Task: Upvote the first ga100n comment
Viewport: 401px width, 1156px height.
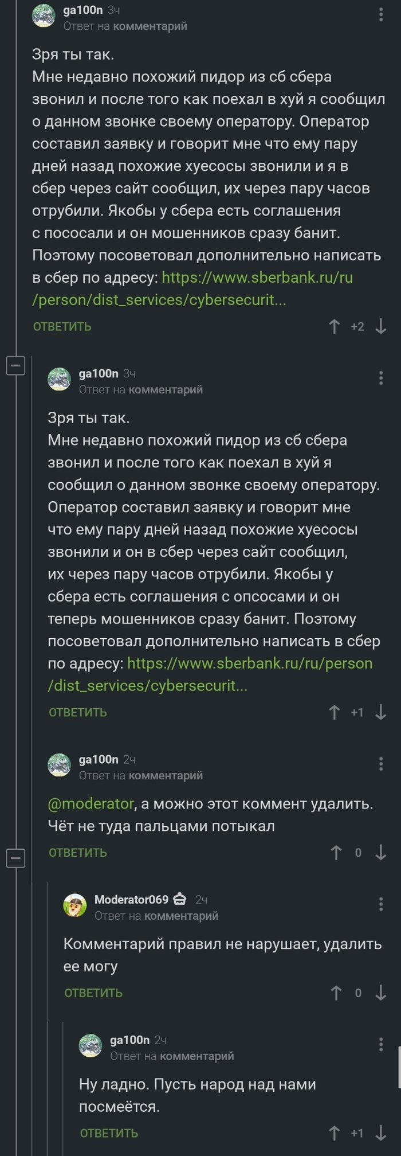Action: (335, 327)
